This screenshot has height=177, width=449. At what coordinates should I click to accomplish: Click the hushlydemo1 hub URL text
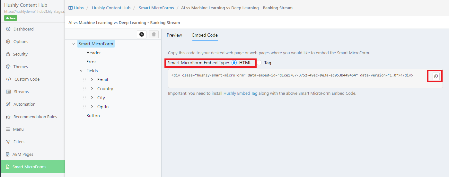pos(34,12)
